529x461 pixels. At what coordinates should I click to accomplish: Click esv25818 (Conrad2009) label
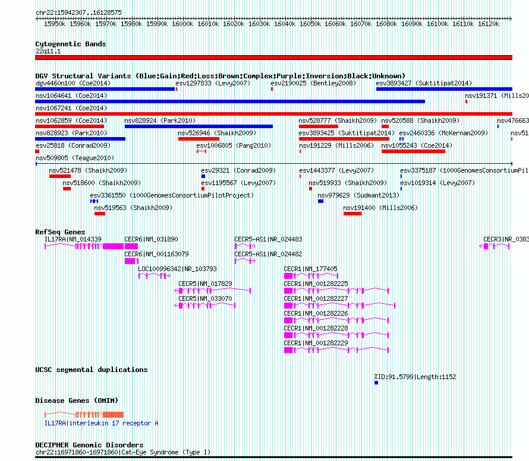tap(73, 145)
